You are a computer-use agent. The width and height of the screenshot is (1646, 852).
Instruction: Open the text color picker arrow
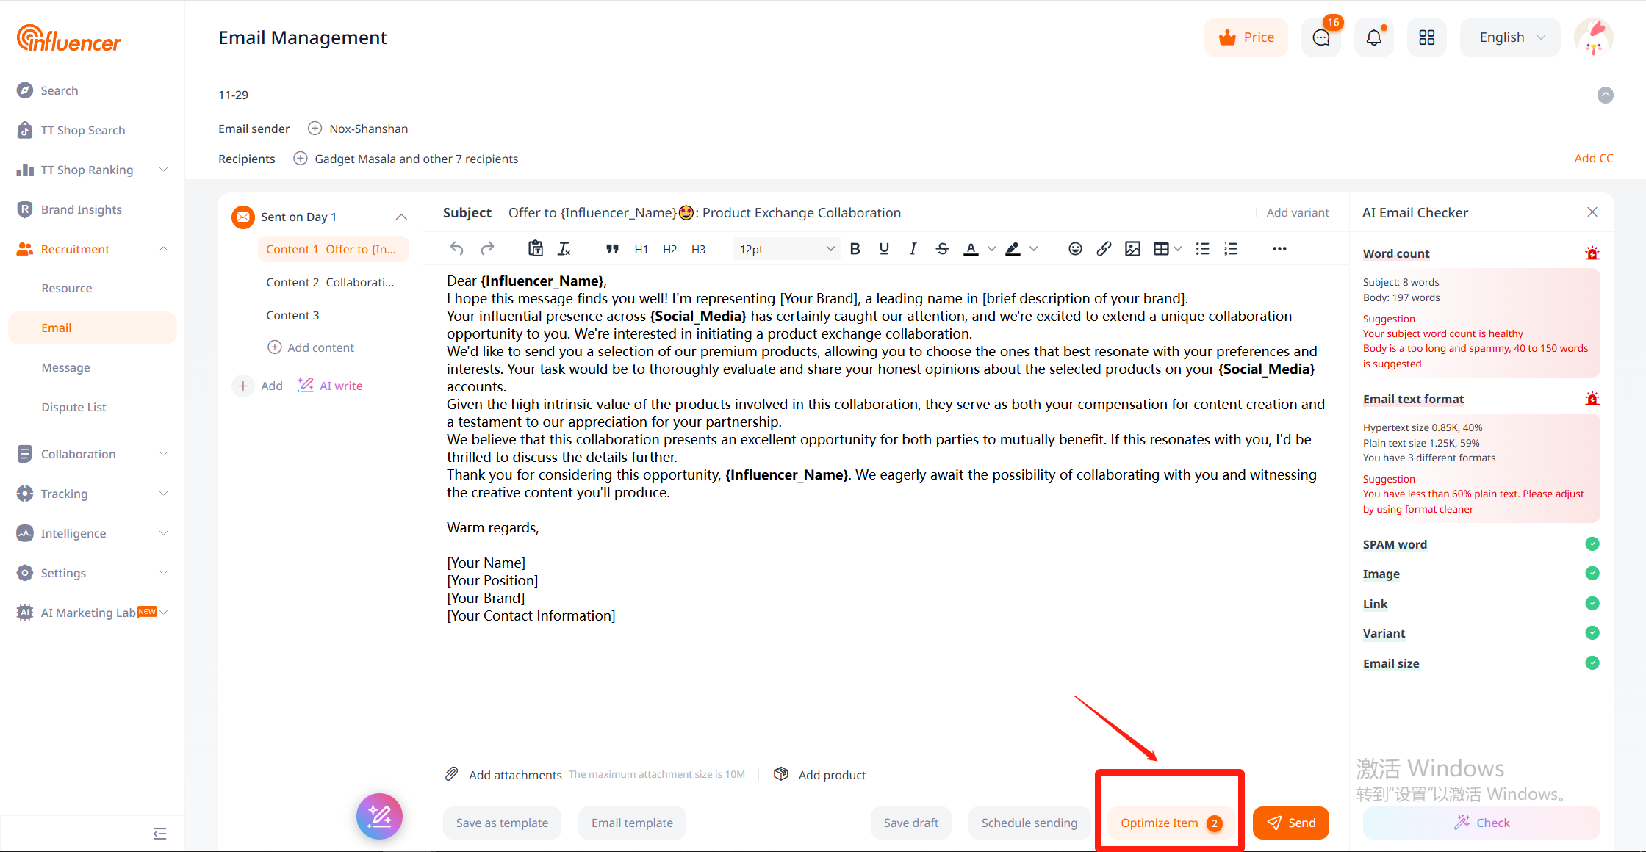[991, 249]
